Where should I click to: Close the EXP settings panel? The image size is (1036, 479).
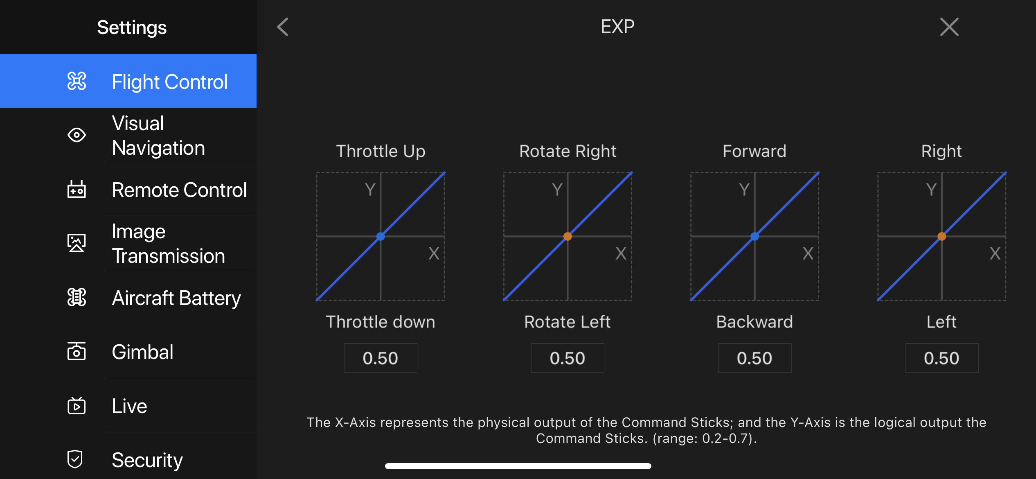click(949, 27)
